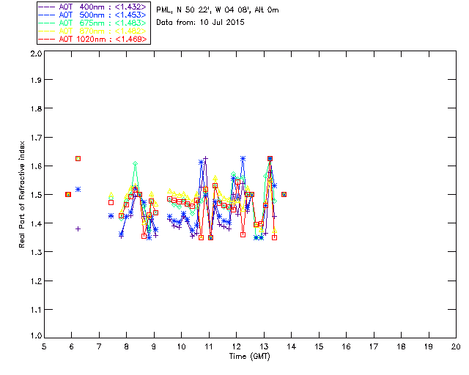
Task: Click the 5 tick label on time axis
Action: click(x=45, y=347)
